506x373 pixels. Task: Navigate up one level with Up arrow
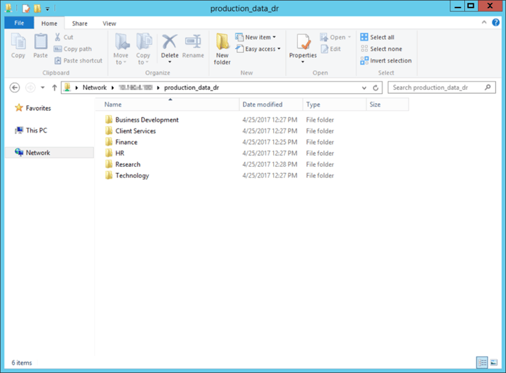pos(54,88)
